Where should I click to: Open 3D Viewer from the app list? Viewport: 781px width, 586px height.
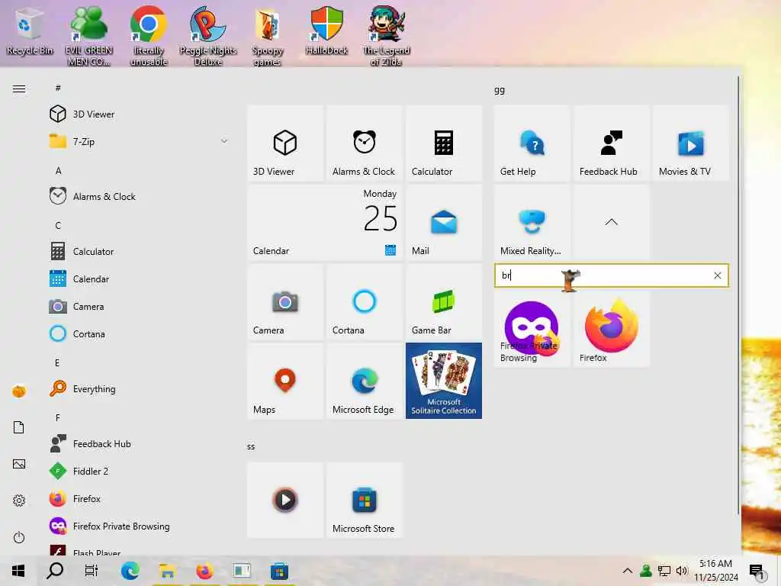point(139,114)
